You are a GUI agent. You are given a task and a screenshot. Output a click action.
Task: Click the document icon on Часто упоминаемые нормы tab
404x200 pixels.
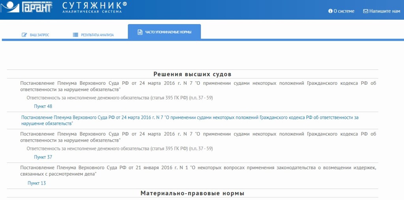[140, 32]
